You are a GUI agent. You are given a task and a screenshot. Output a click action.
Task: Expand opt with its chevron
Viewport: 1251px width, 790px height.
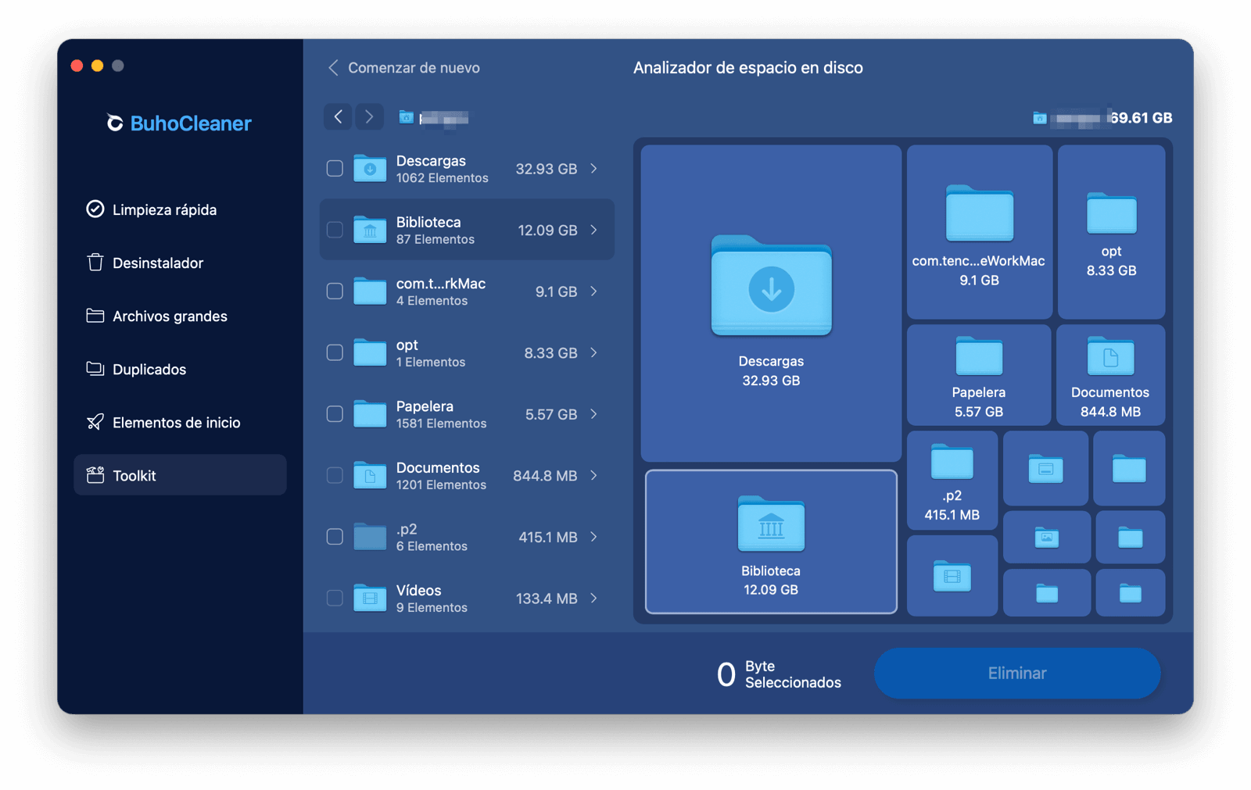594,352
